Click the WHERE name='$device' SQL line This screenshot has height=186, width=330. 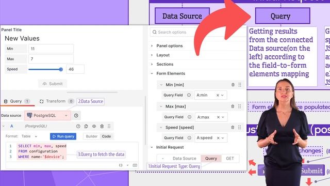click(41, 157)
